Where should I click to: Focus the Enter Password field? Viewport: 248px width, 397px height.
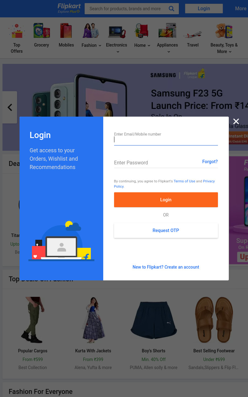tap(166, 163)
